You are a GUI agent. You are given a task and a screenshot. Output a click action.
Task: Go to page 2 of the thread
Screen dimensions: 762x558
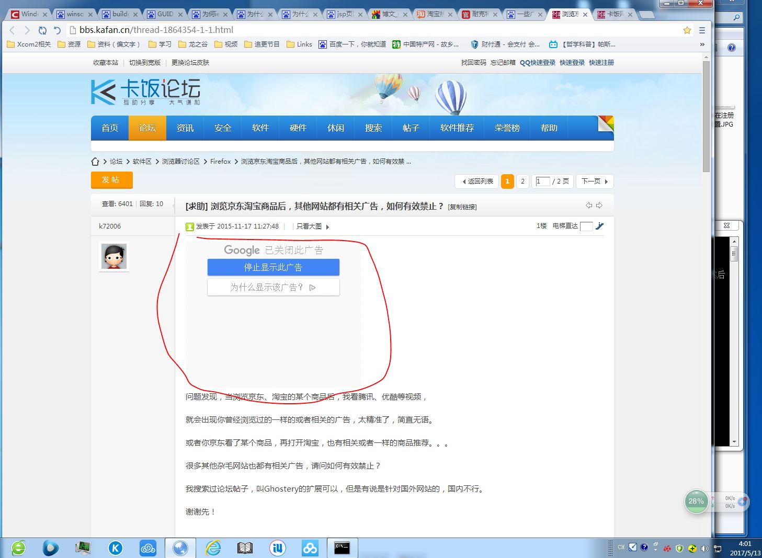(x=522, y=181)
